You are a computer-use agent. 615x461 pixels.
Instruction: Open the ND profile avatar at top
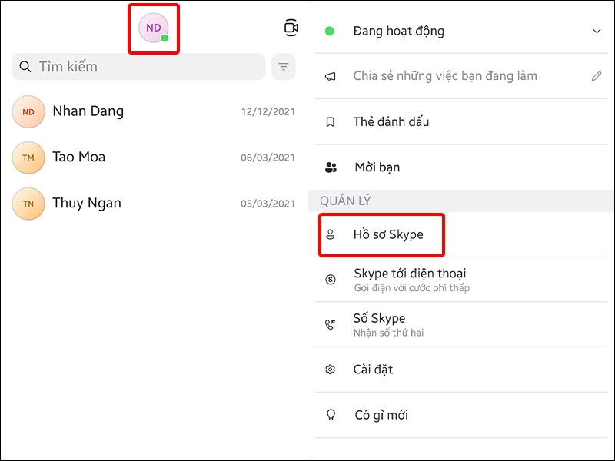[153, 28]
